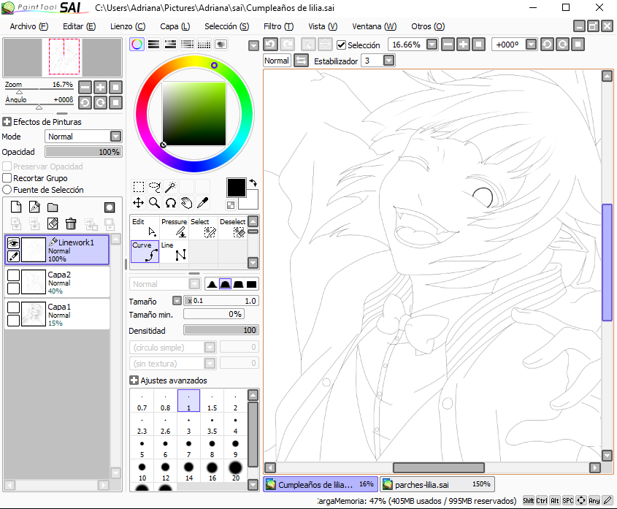Screen dimensions: 617x509
Task: Delete layer with trash can icon
Action: pos(71,223)
